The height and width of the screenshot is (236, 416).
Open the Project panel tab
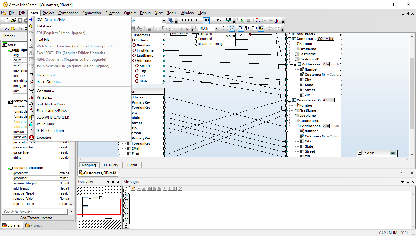click(33, 225)
